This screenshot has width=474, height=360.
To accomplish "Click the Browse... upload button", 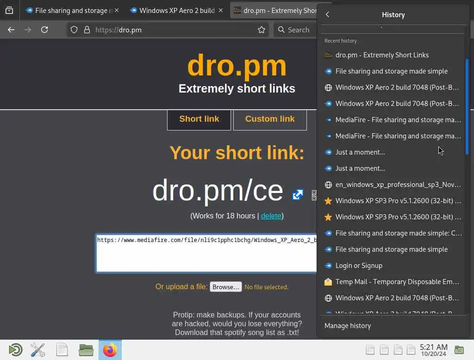I will click(x=226, y=287).
